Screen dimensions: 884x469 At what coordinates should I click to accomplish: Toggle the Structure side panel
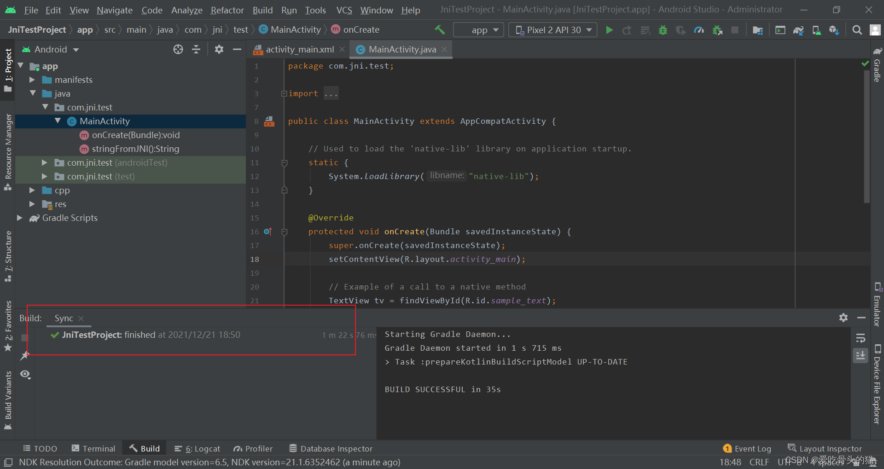[x=8, y=256]
